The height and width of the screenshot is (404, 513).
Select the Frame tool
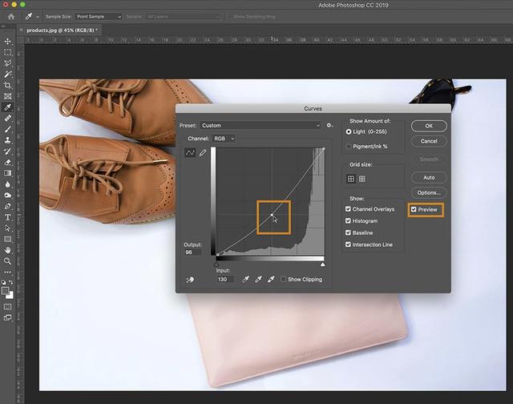click(x=7, y=96)
